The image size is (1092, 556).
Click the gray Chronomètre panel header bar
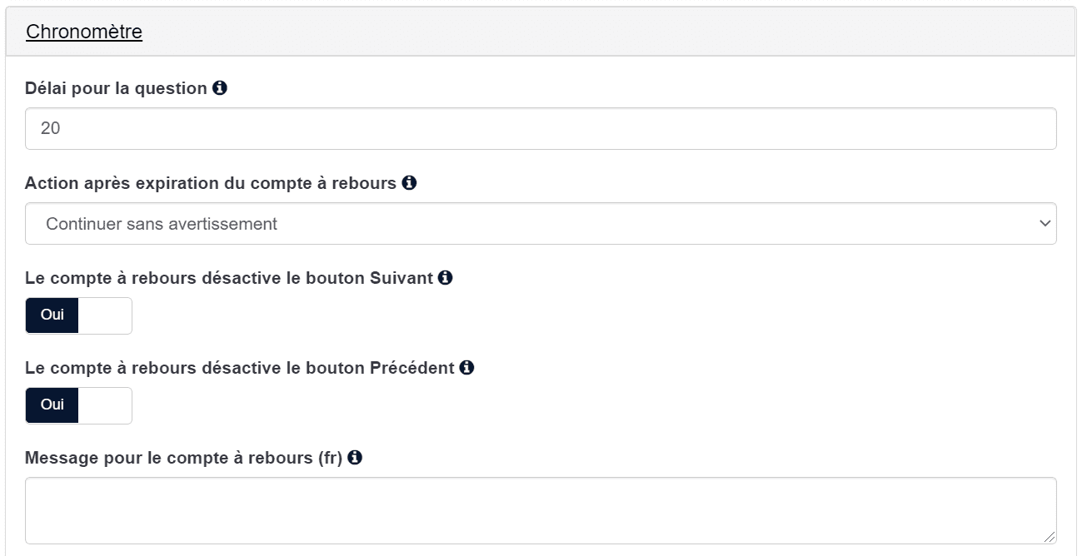[541, 32]
